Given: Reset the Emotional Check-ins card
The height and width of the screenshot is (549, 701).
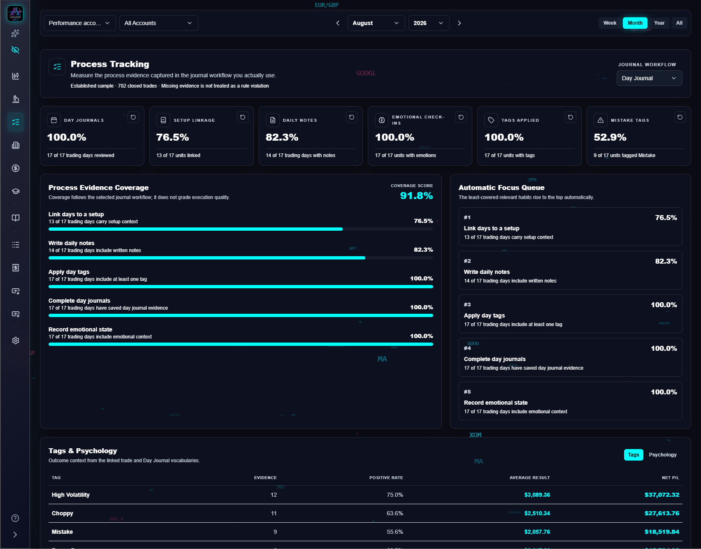Looking at the screenshot, I should (461, 117).
